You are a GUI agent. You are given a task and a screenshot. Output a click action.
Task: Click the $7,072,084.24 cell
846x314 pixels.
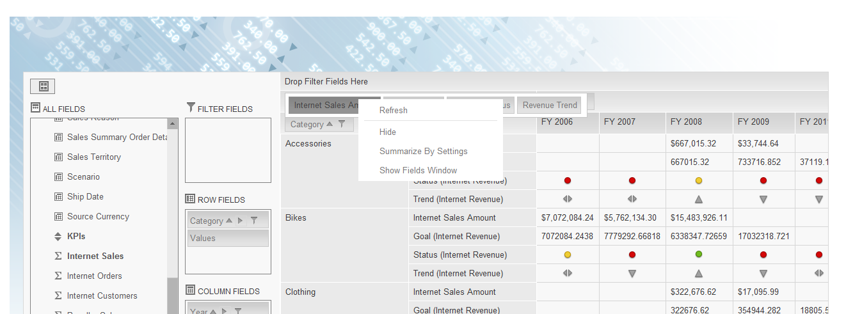[x=568, y=217]
